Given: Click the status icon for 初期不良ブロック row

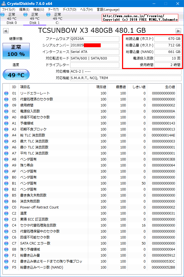Looking at the screenshot, I should pos(6,129).
